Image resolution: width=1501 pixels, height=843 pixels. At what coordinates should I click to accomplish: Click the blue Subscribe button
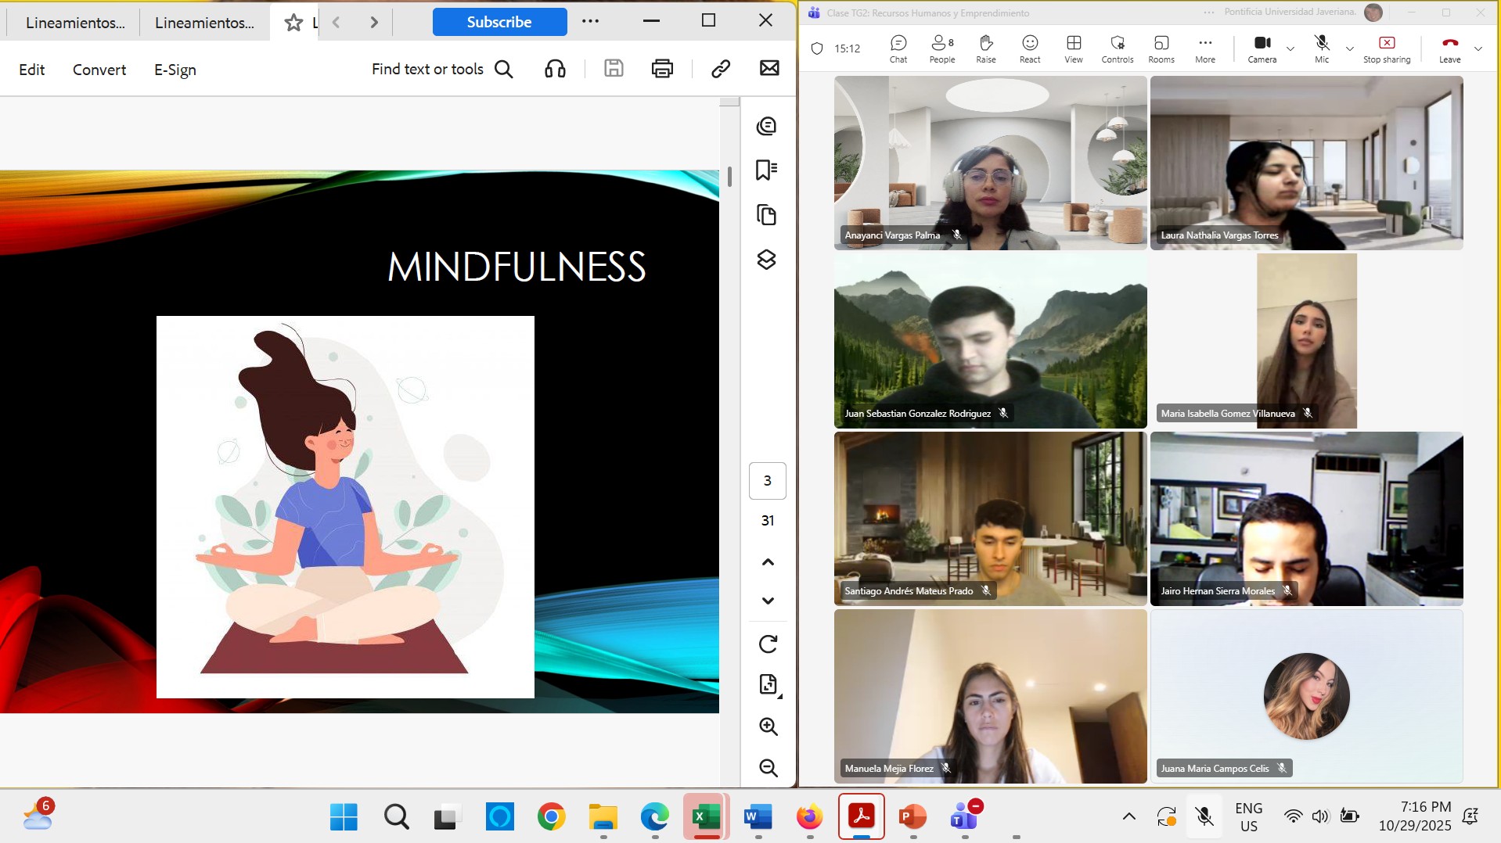(499, 22)
